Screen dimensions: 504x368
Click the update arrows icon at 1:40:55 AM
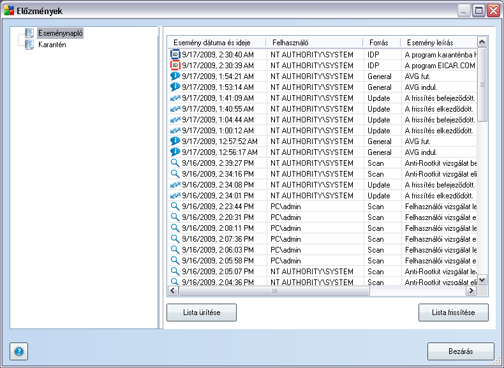[175, 108]
